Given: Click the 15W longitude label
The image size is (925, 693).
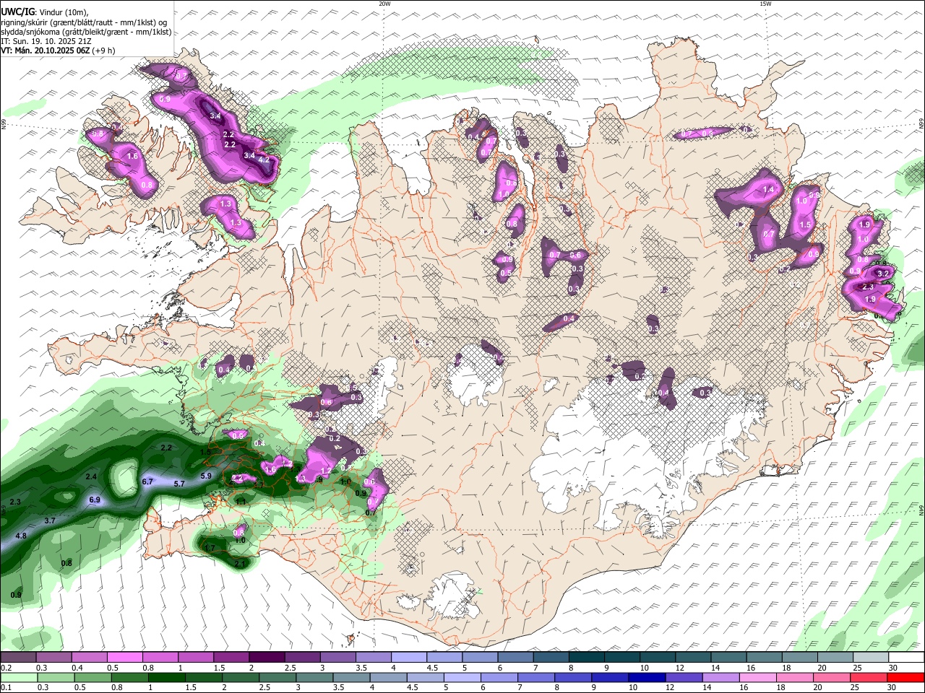Looking at the screenshot, I should click(765, 4).
